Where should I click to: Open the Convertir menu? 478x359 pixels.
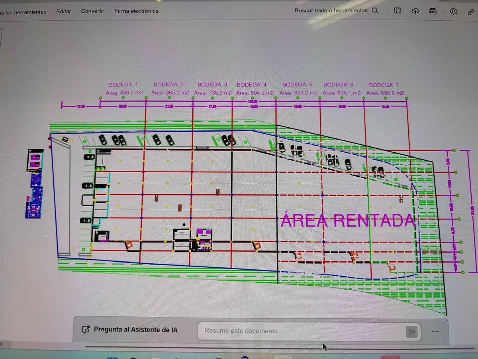(x=93, y=11)
